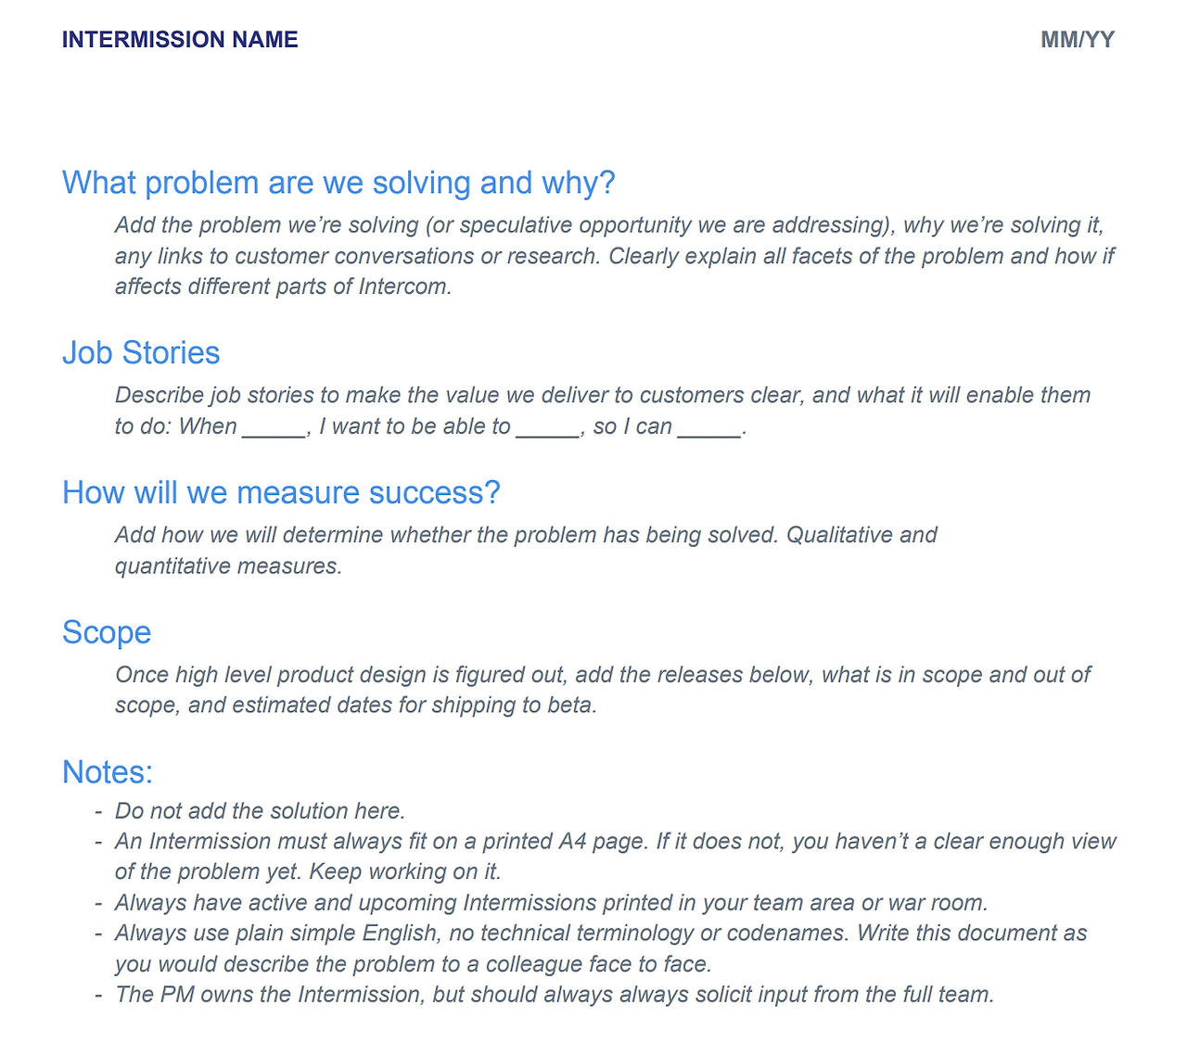This screenshot has height=1042, width=1187.
Task: Click the first blank after 'When'
Action: [274, 427]
